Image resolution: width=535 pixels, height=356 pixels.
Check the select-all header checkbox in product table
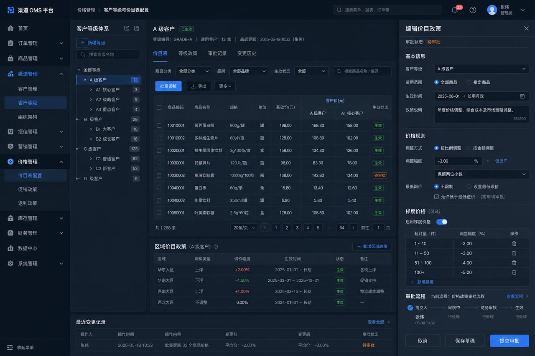[159, 107]
